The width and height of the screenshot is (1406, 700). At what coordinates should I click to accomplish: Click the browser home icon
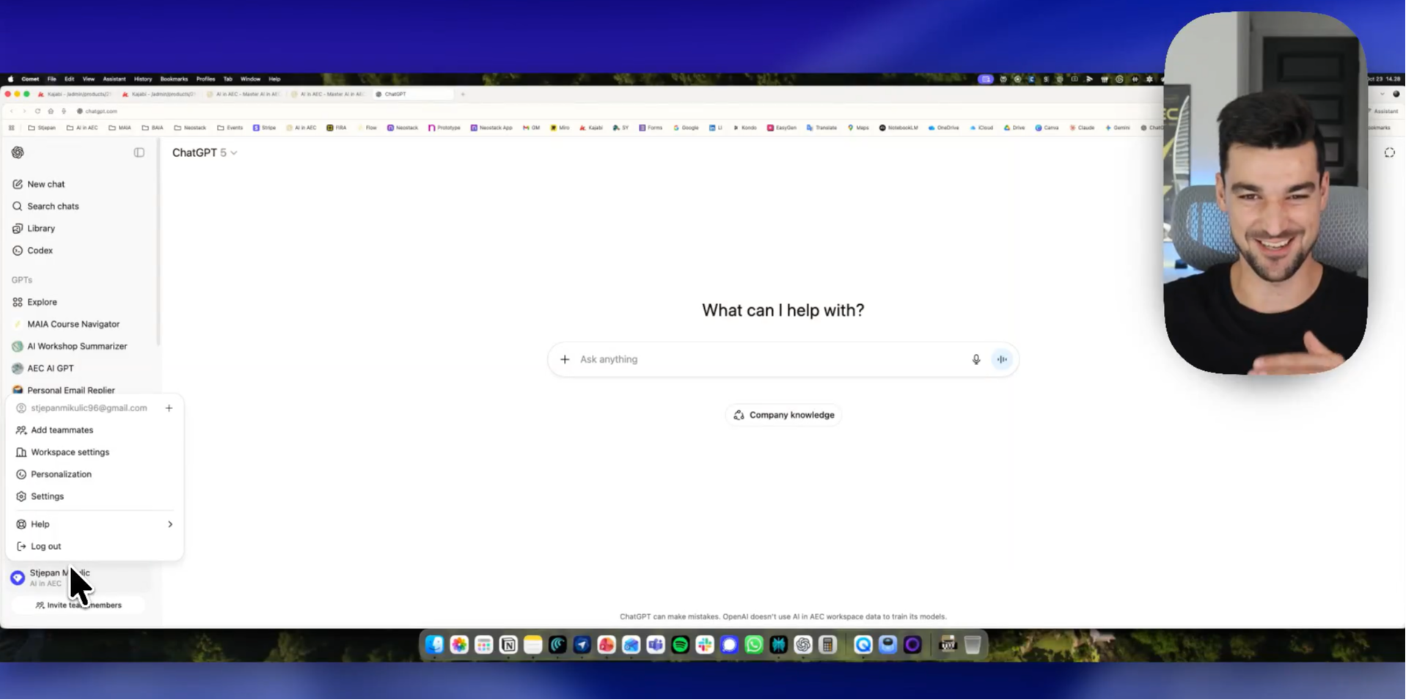(51, 111)
